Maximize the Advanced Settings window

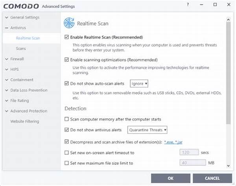coord(215,4)
